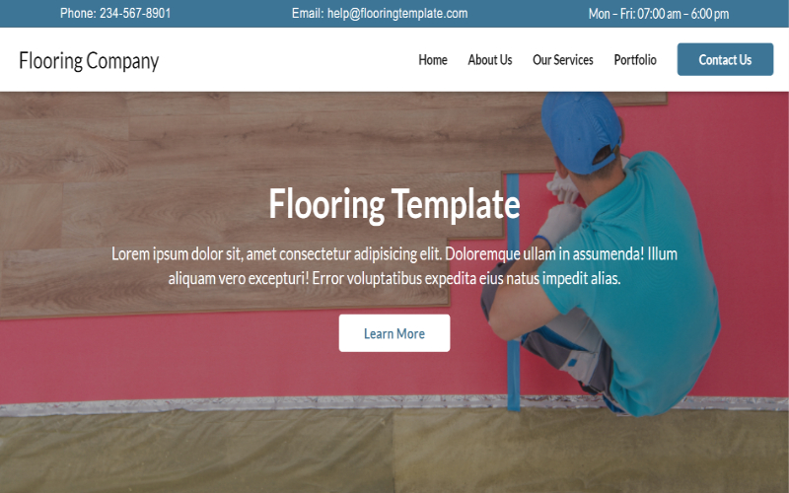The width and height of the screenshot is (789, 493).
Task: Click the Contact Us button
Action: click(725, 59)
